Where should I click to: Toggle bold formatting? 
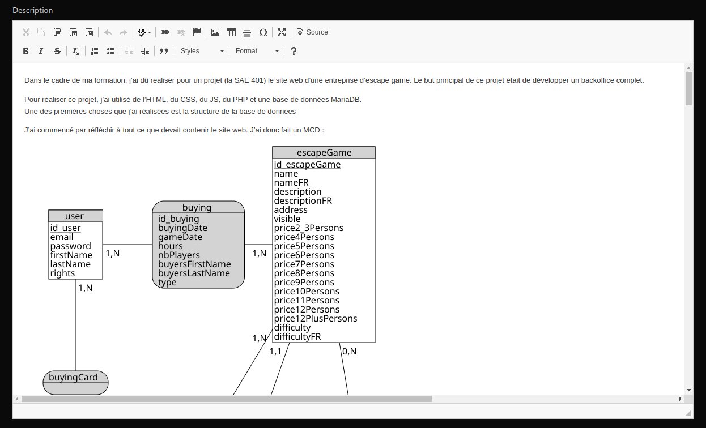pos(25,51)
